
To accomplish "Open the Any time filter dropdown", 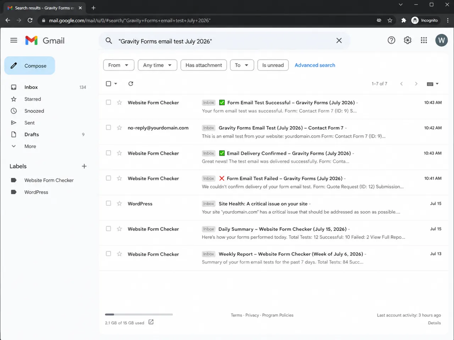I will [157, 65].
